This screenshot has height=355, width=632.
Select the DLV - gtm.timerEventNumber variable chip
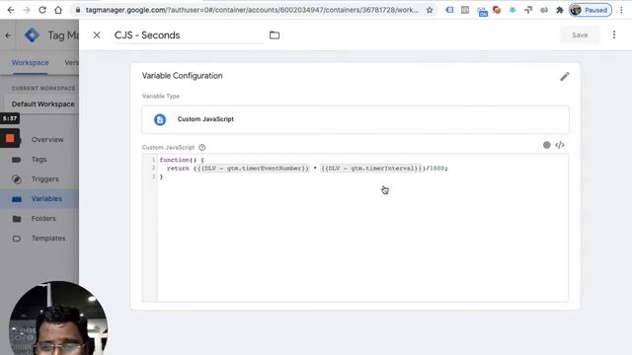tap(253, 169)
